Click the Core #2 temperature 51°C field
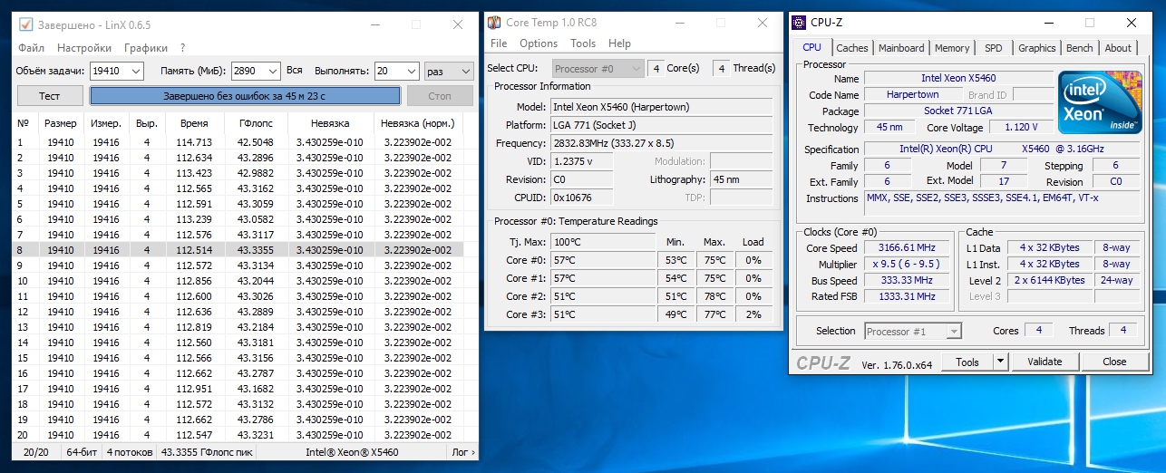 (602, 296)
